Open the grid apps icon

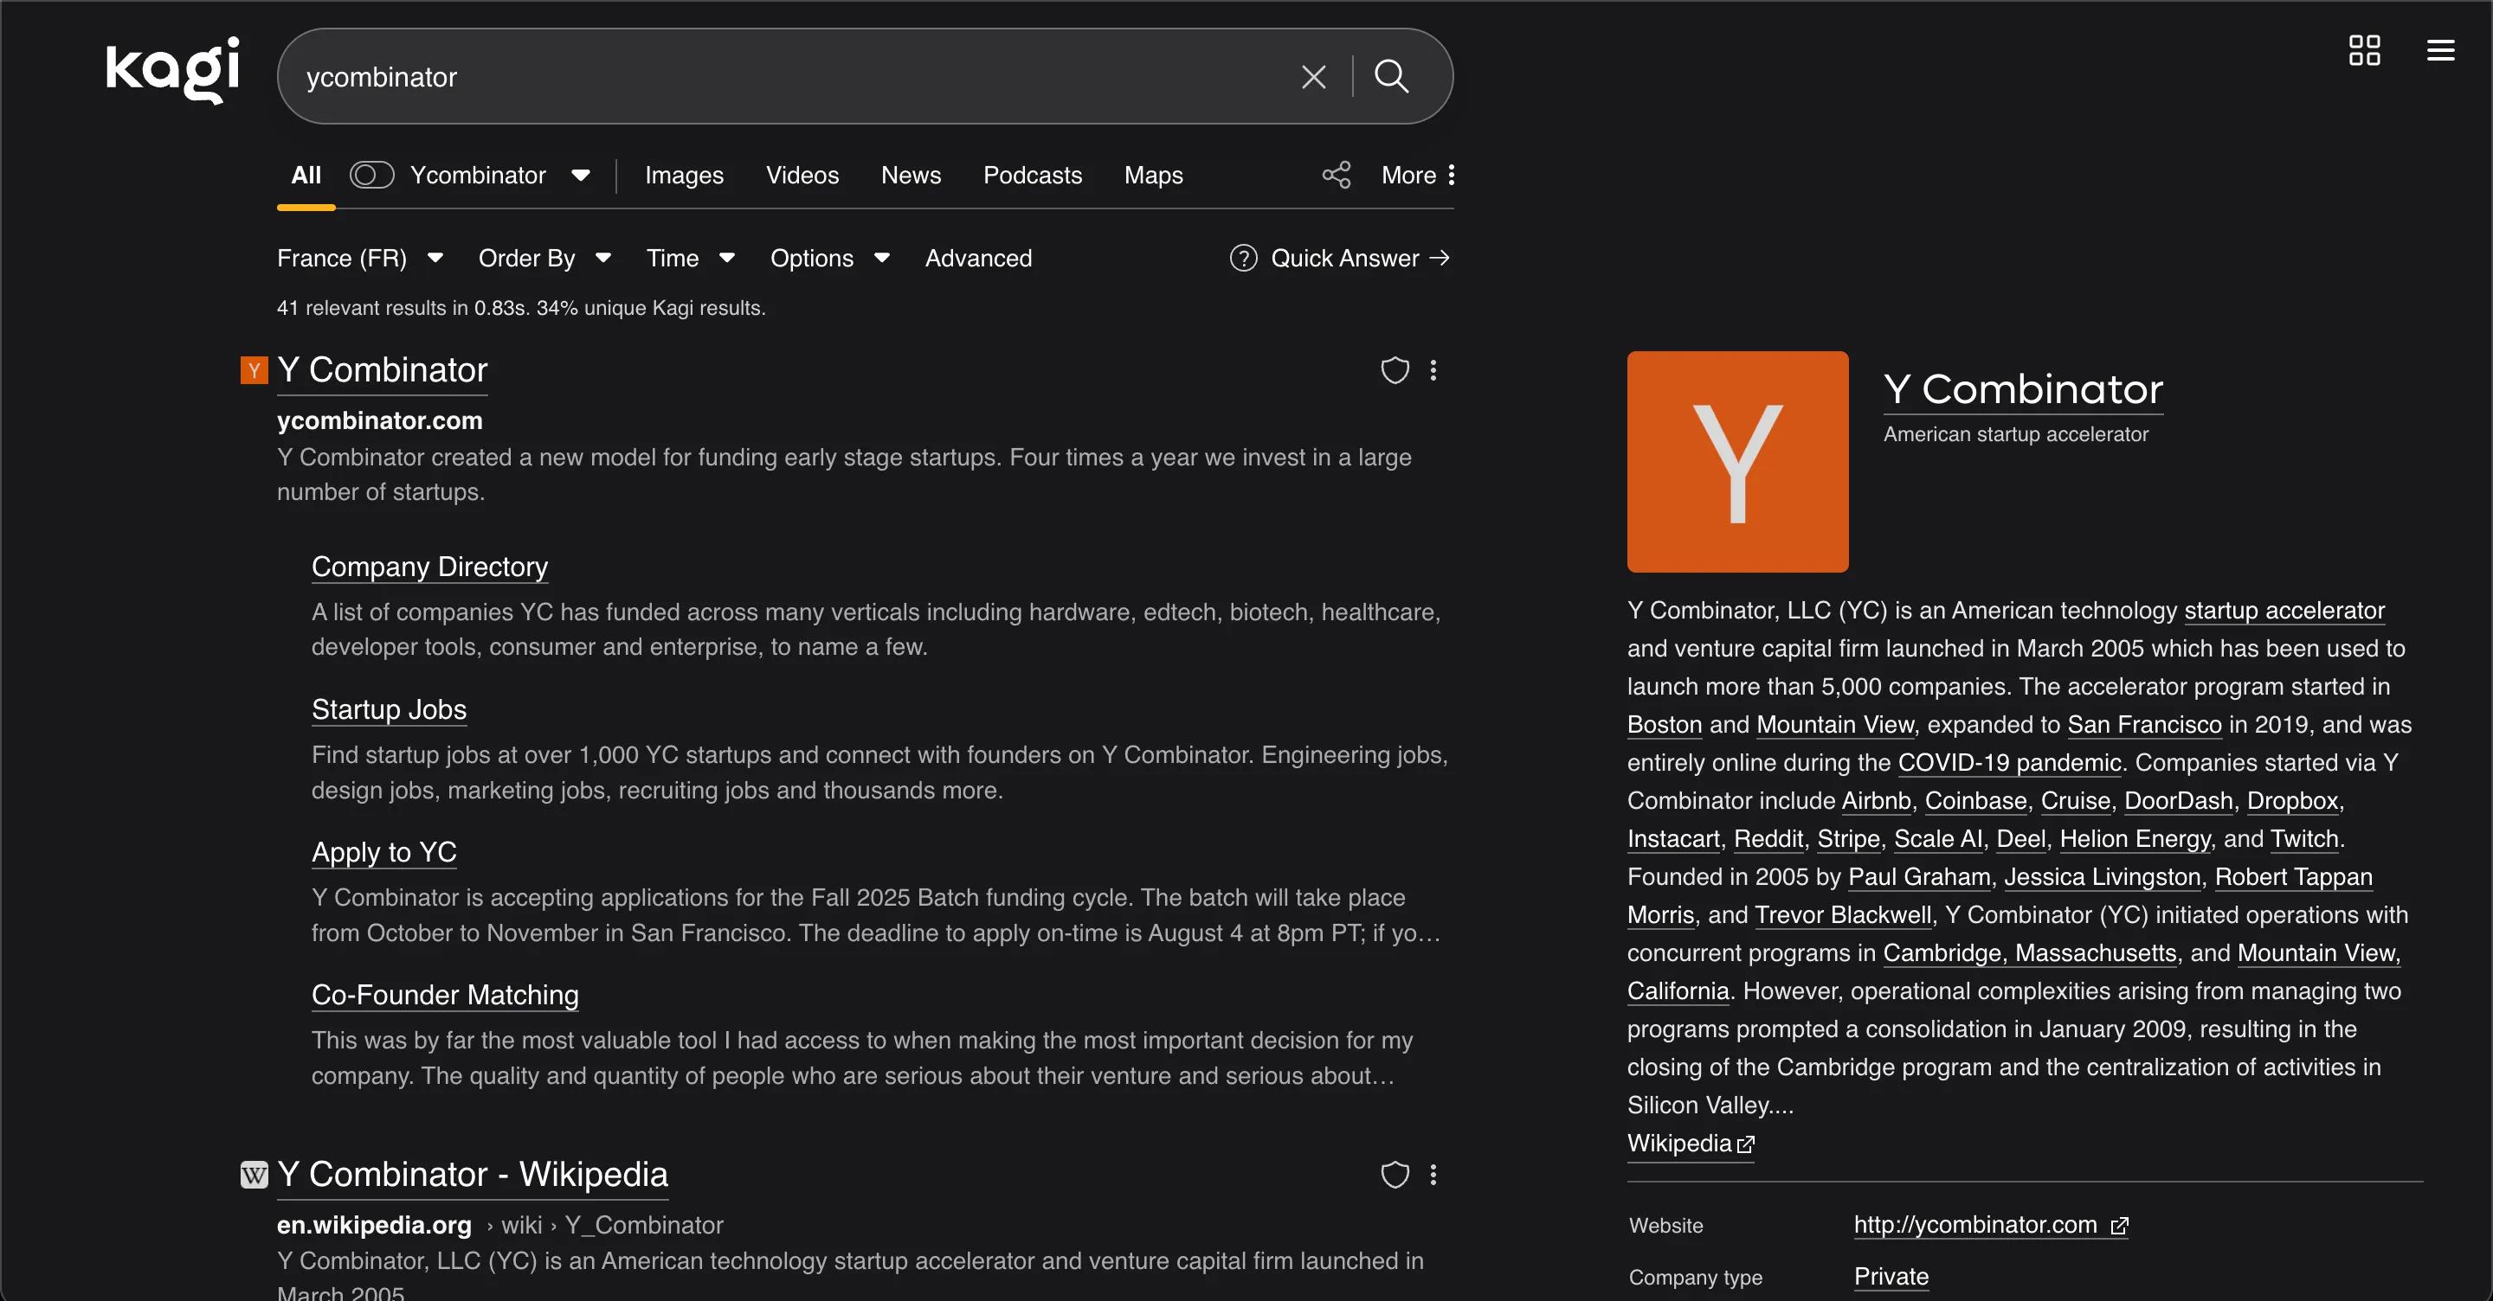point(2363,50)
